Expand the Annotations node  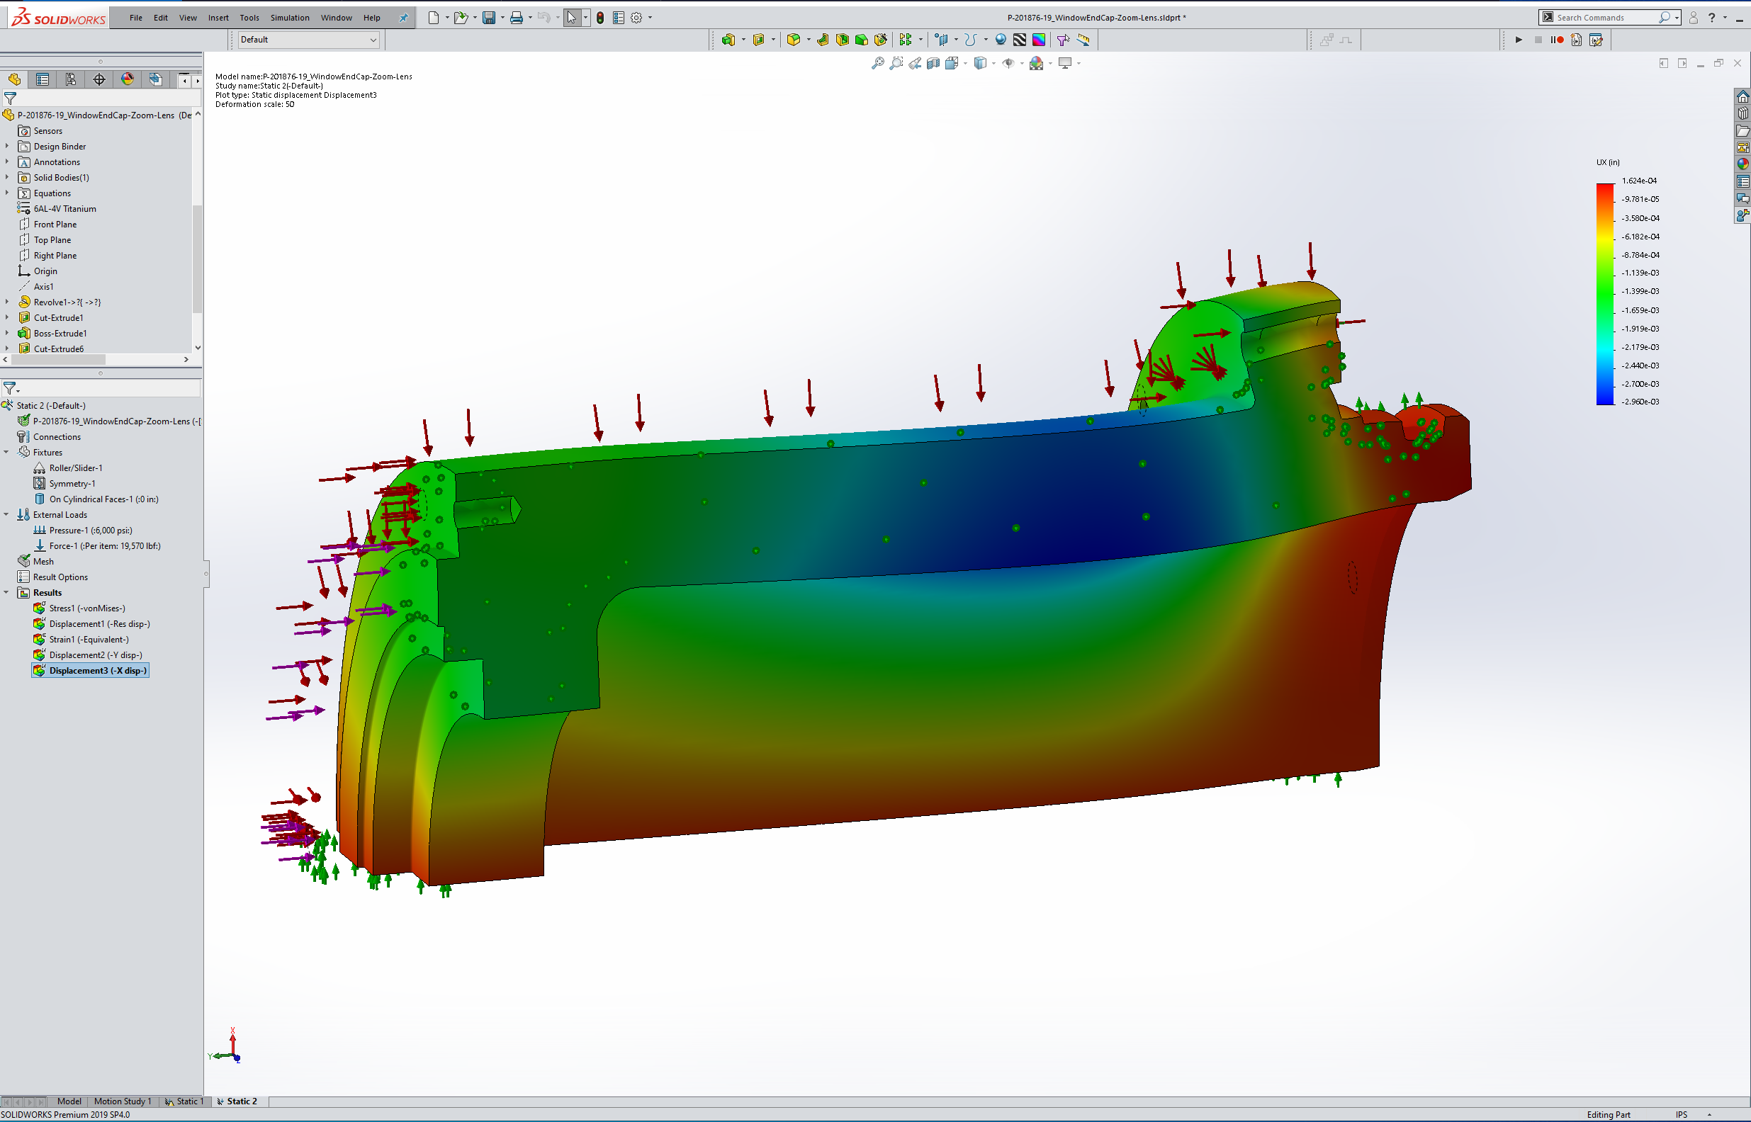7,161
